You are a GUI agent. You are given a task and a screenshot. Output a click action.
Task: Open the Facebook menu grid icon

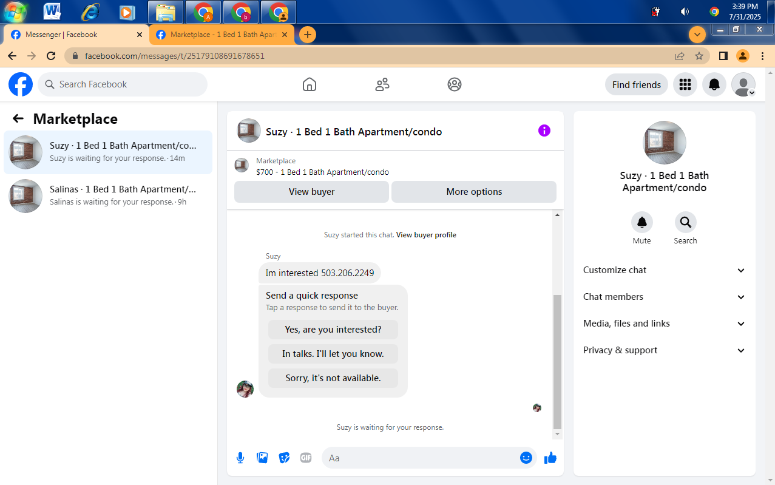685,84
